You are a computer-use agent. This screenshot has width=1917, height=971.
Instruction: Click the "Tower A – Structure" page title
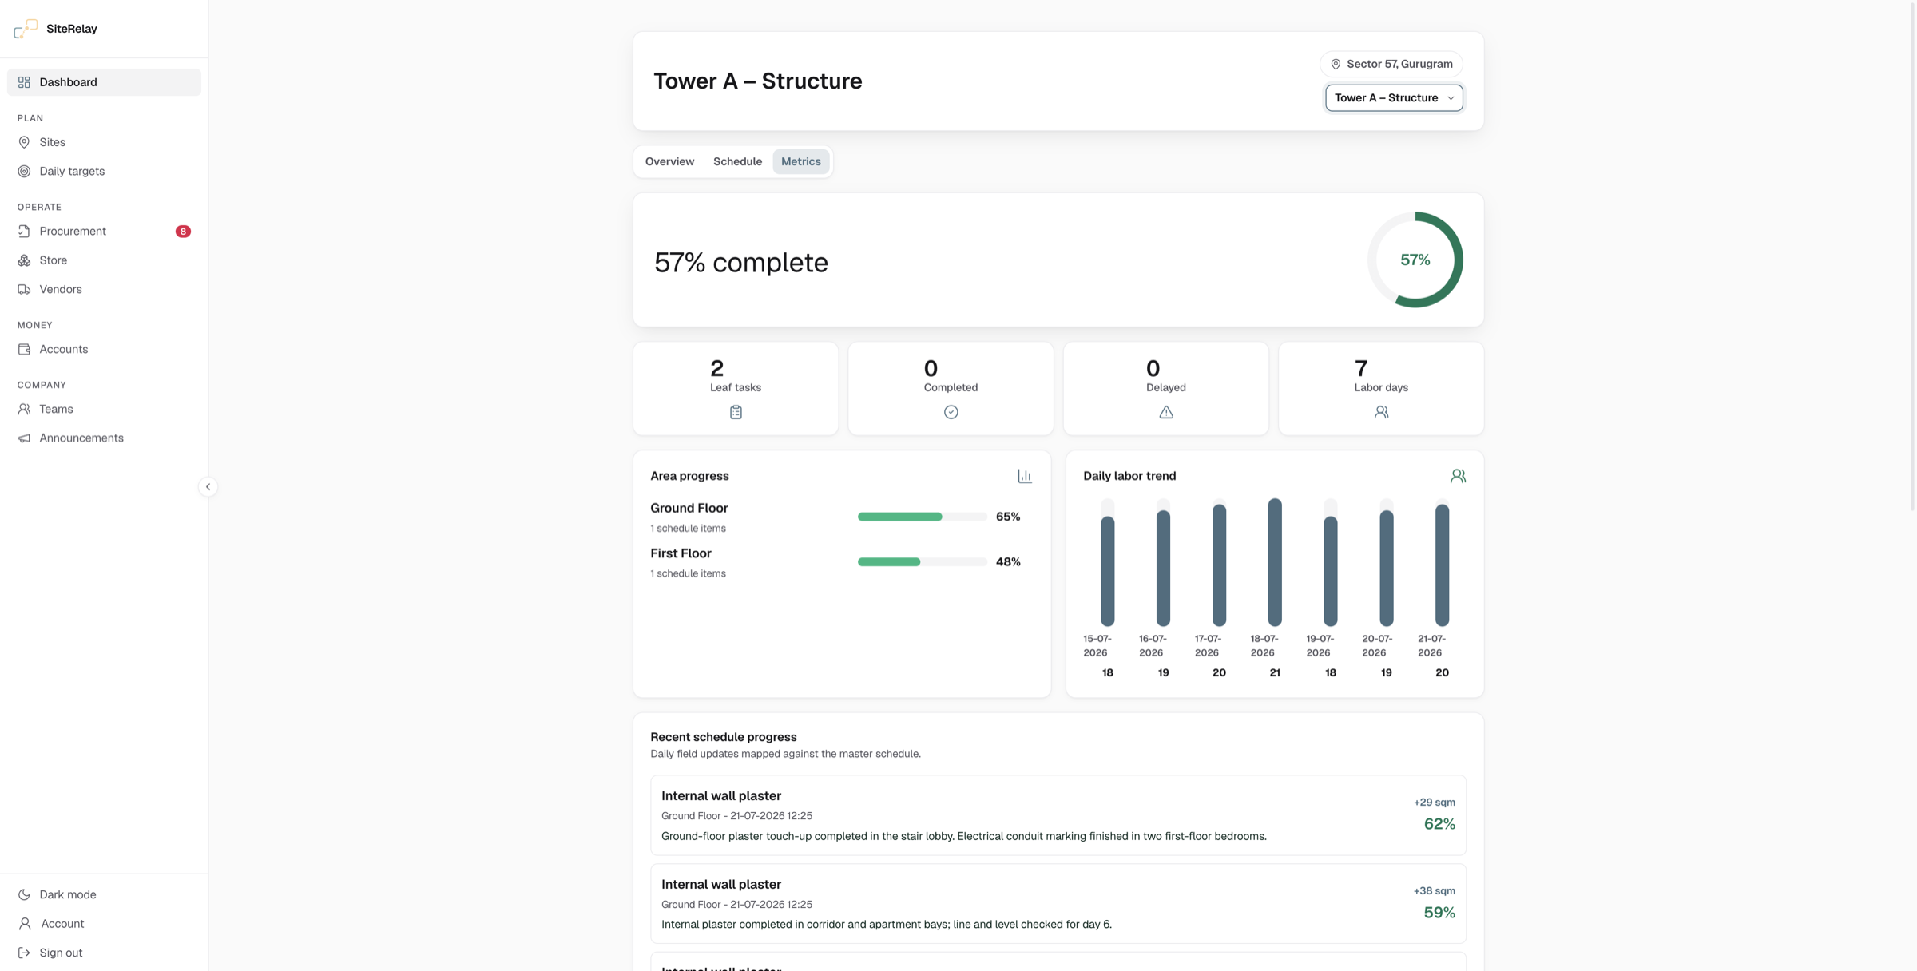(x=757, y=81)
